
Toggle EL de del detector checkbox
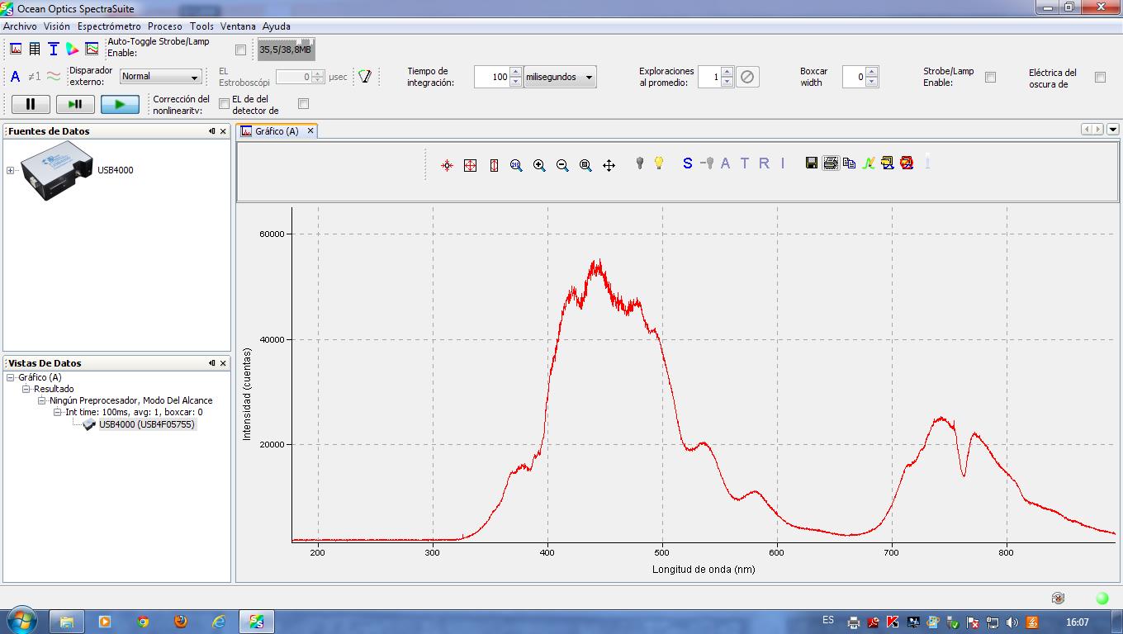[303, 104]
